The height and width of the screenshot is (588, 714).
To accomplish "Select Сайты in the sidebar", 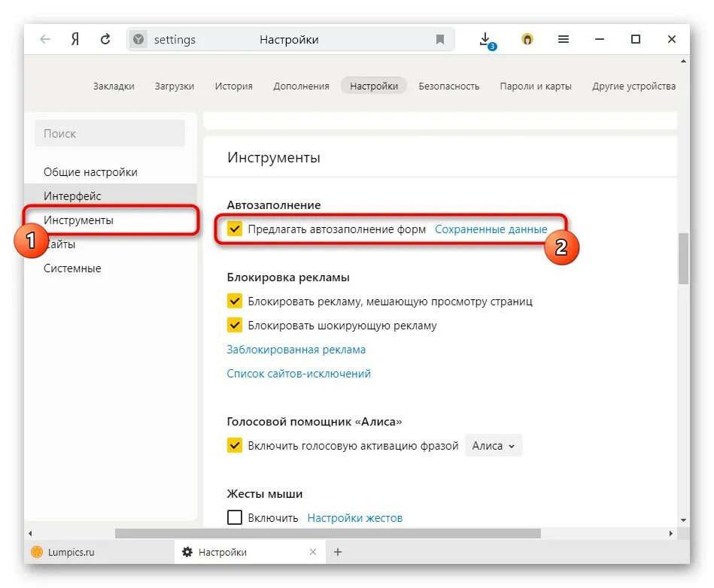I will tap(111, 244).
